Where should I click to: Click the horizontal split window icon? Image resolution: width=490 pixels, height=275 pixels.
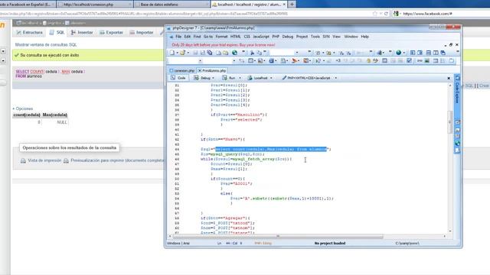coord(429,53)
